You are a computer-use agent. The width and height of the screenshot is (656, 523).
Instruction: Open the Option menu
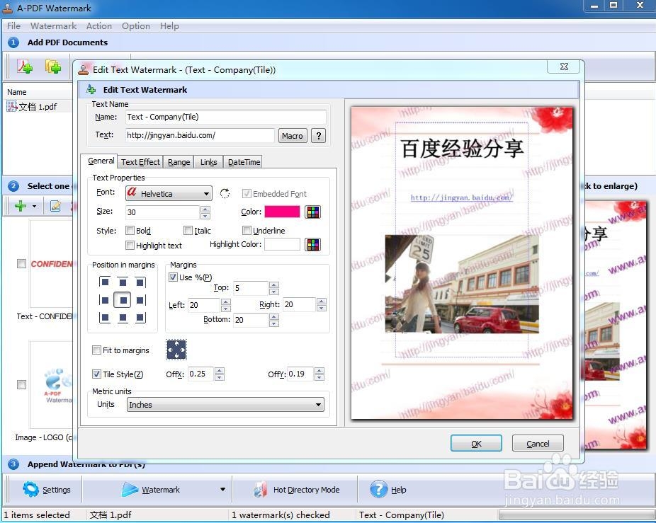click(x=136, y=26)
